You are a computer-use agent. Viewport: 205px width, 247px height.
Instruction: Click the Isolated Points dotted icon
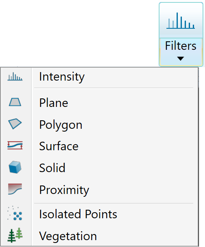(x=15, y=213)
